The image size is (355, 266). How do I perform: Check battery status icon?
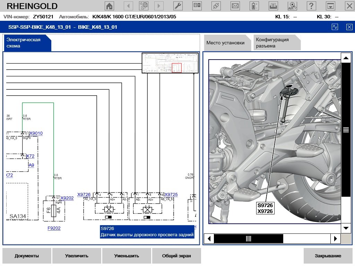pyautogui.click(x=255, y=6)
